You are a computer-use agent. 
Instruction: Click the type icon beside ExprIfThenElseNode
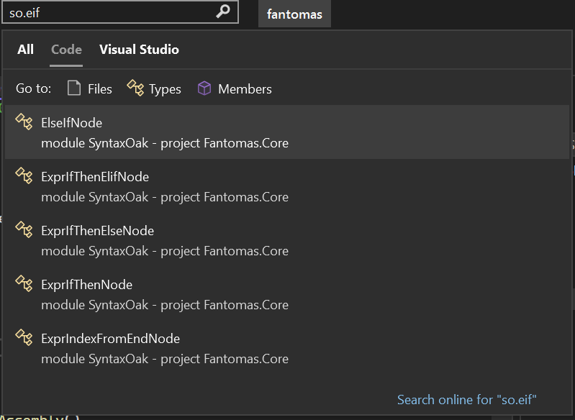[24, 230]
